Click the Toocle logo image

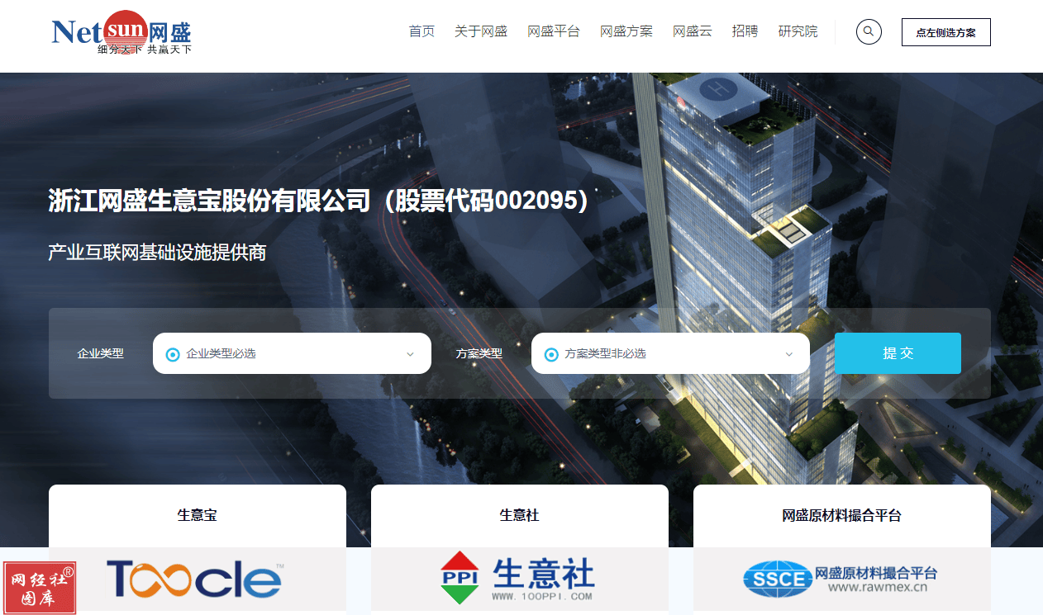pos(194,580)
